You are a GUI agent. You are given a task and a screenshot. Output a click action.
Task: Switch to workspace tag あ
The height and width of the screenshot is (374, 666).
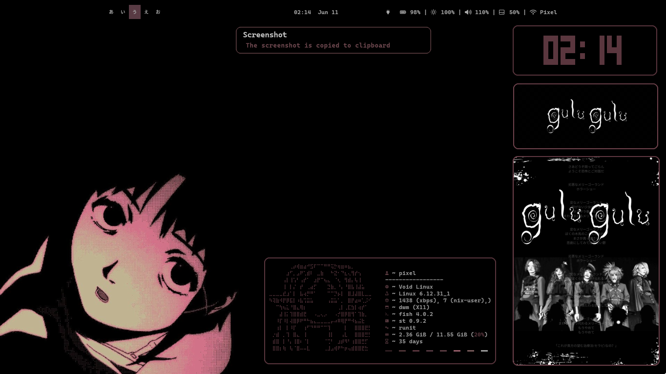click(111, 12)
